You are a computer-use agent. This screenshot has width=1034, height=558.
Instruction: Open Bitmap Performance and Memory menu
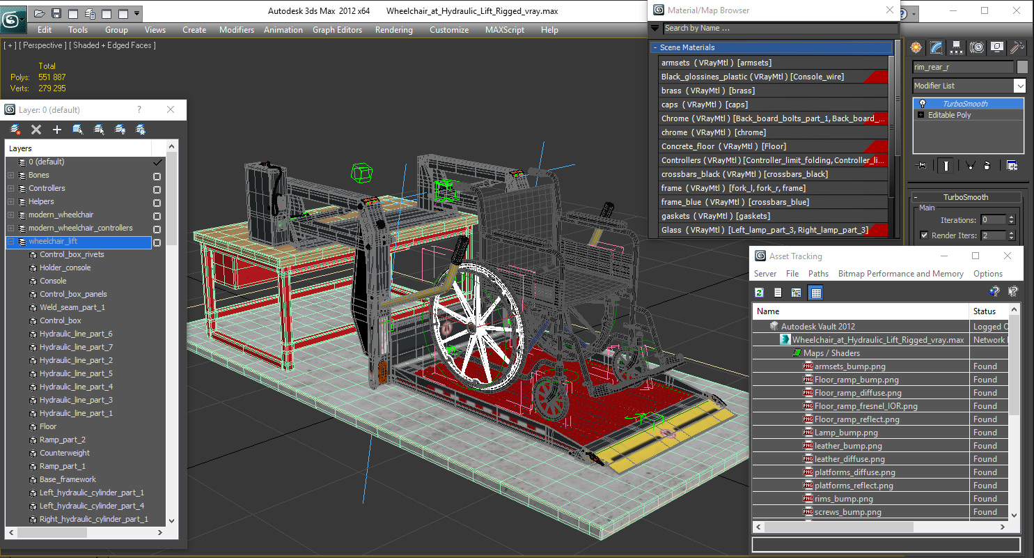pos(900,274)
